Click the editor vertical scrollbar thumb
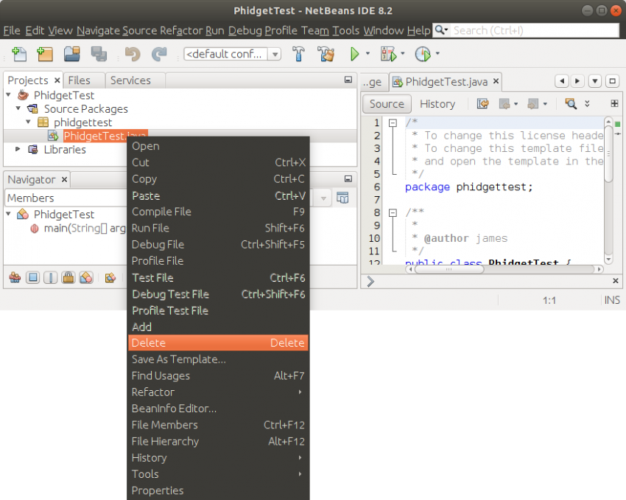Image resolution: width=626 pixels, height=500 pixels. click(x=608, y=154)
